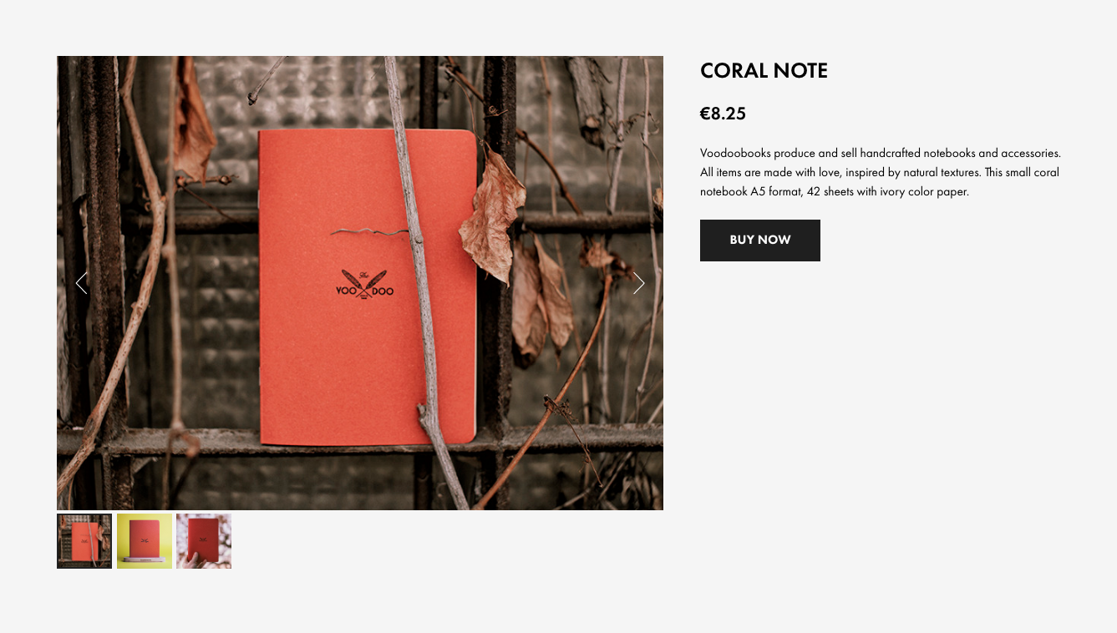
Task: Click the BUY NOW button
Action: point(760,241)
